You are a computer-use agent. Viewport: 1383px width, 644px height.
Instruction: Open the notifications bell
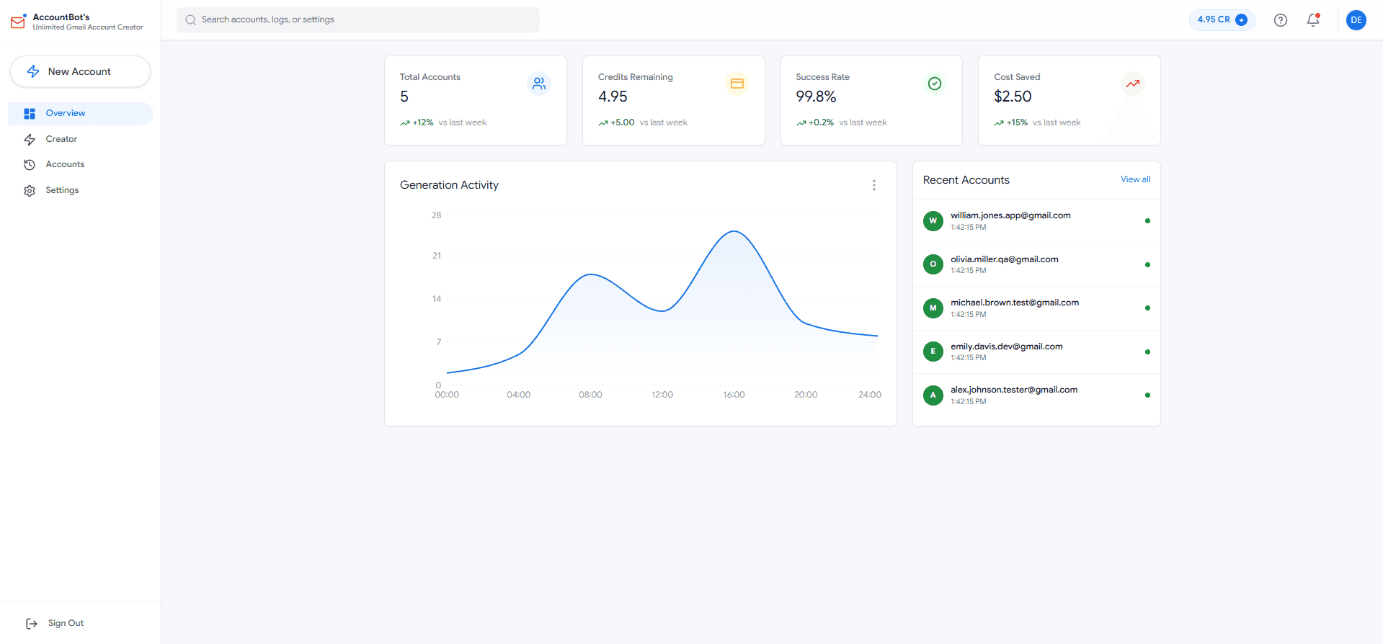pos(1313,20)
